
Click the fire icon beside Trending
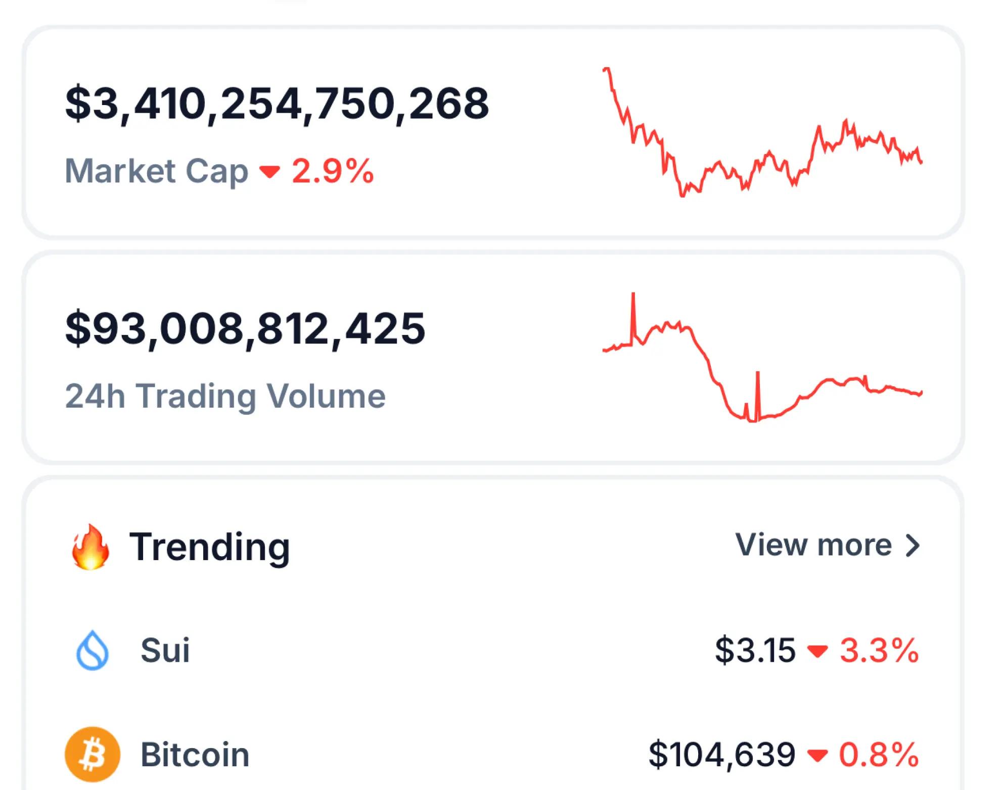coord(90,547)
